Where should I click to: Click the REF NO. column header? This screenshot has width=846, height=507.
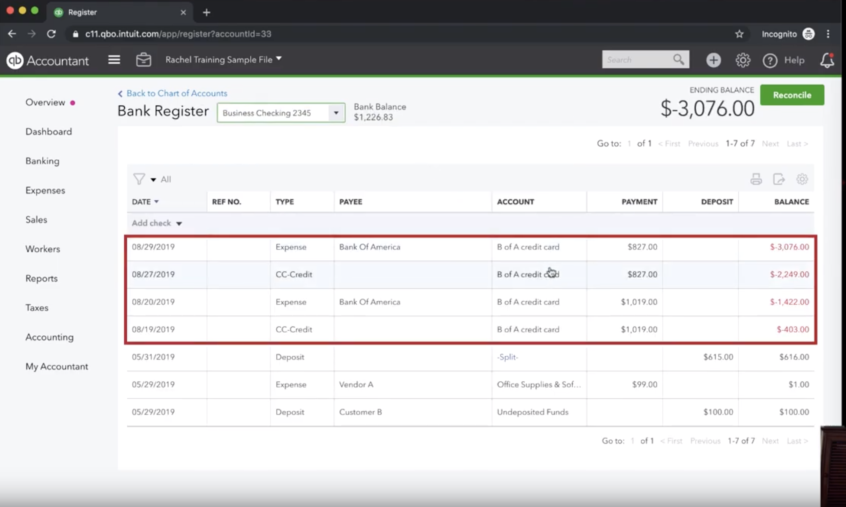pyautogui.click(x=226, y=202)
